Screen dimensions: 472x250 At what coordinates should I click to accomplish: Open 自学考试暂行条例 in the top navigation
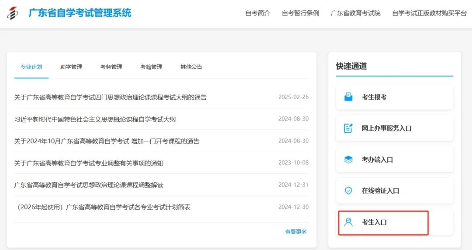tap(300, 13)
